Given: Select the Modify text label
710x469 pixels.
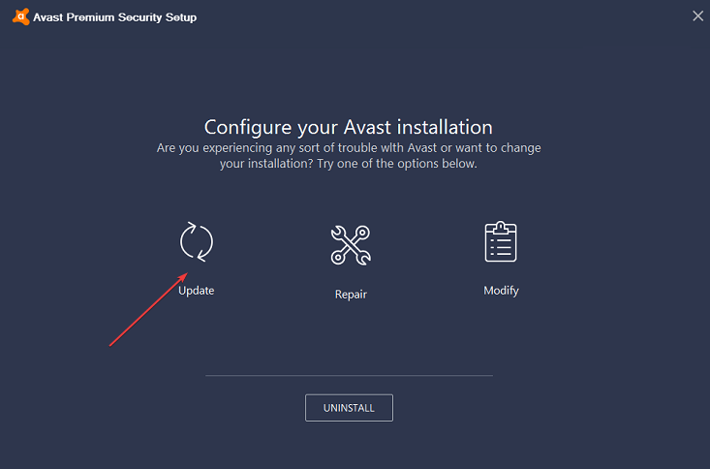Looking at the screenshot, I should pos(501,291).
